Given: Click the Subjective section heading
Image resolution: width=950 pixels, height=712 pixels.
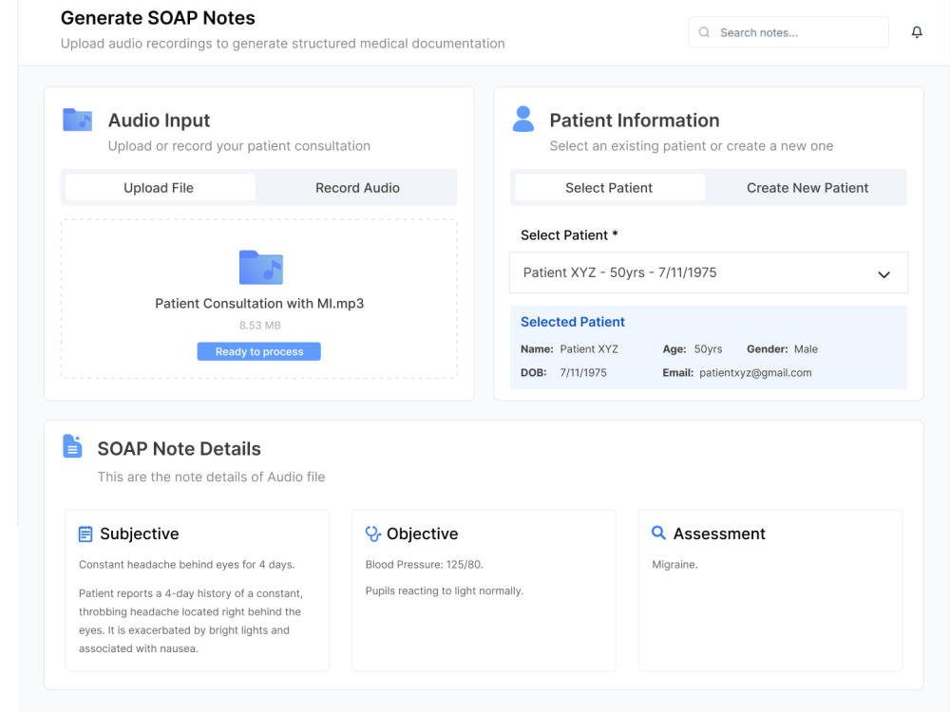Looking at the screenshot, I should pos(140,534).
